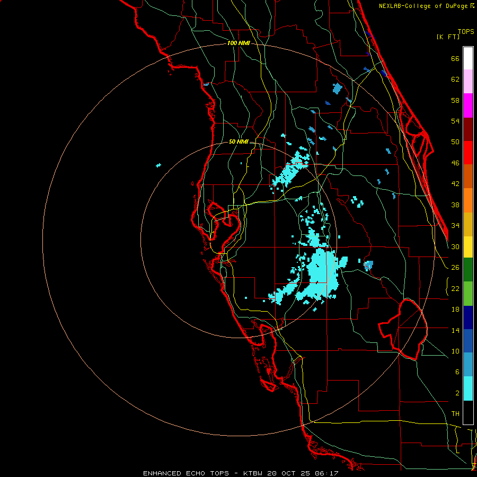Select the dark red (maroon) legend swatch

(x=468, y=129)
